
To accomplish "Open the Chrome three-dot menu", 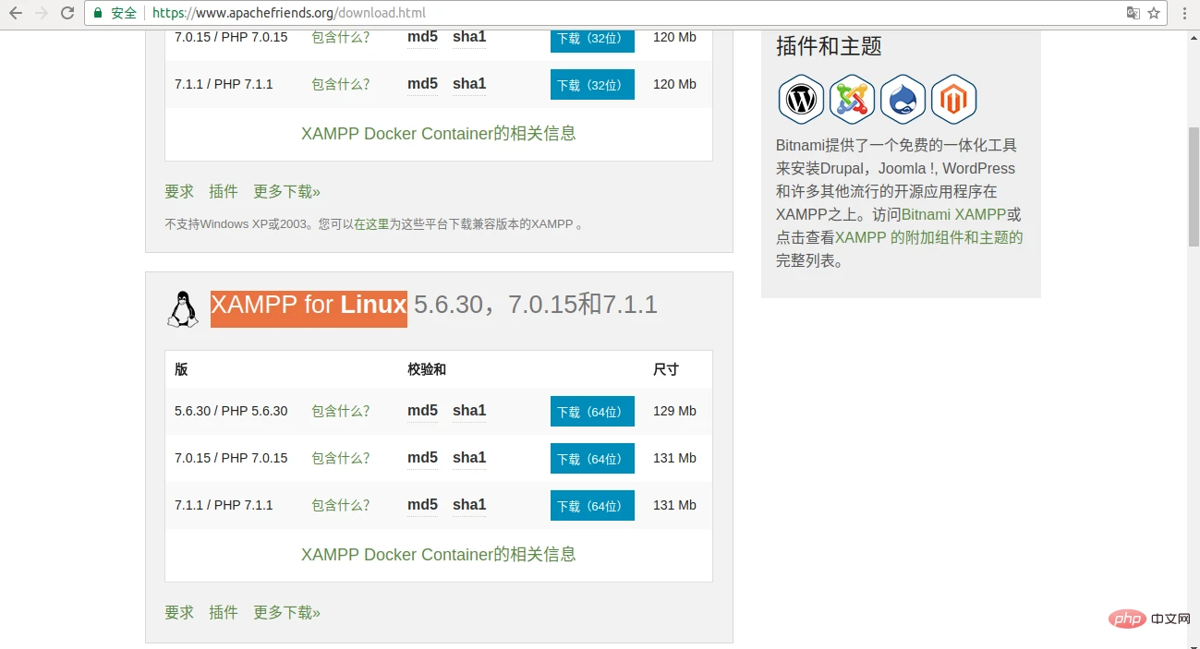I will point(1184,13).
